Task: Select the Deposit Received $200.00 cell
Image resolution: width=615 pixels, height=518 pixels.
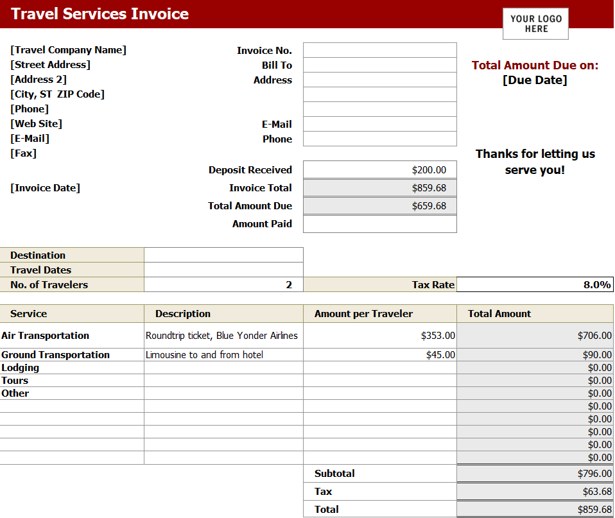Action: (x=379, y=169)
